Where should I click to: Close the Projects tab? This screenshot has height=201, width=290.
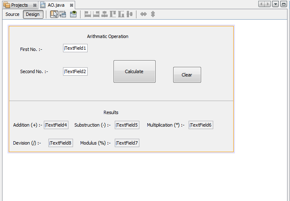[35, 5]
